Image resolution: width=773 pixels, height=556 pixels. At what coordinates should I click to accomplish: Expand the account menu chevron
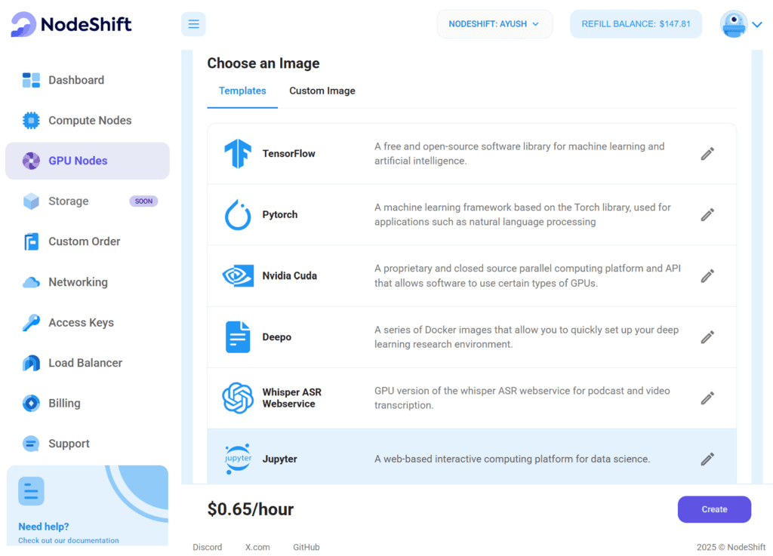coord(757,24)
